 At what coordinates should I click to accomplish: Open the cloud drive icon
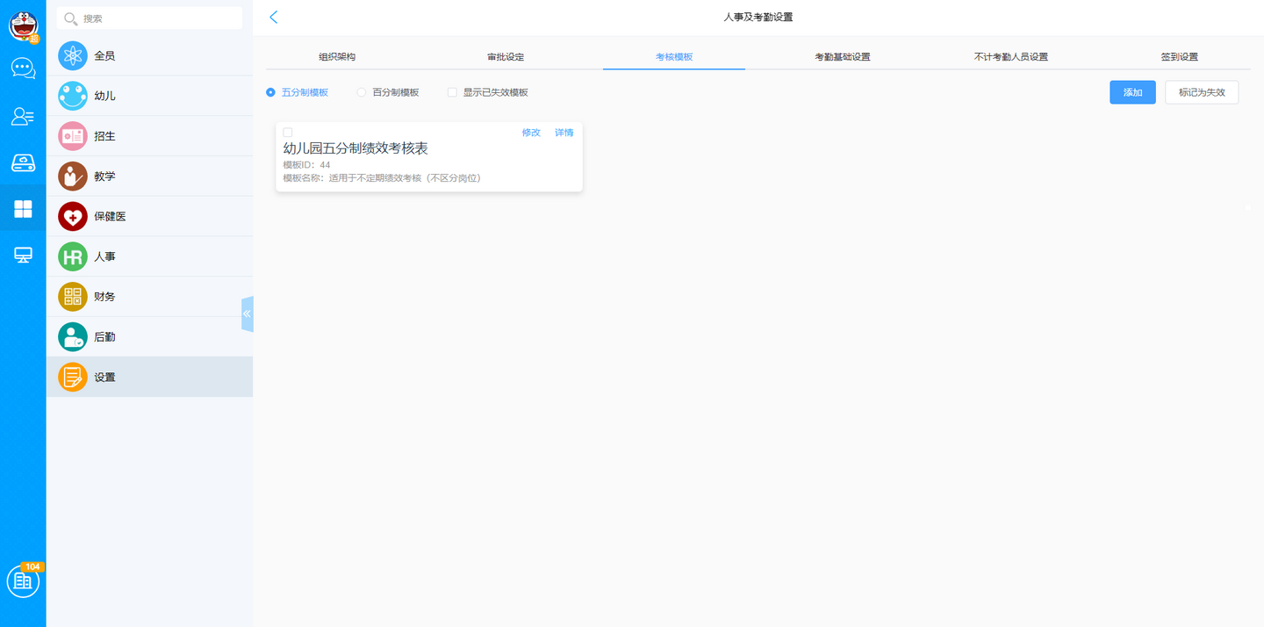(23, 162)
